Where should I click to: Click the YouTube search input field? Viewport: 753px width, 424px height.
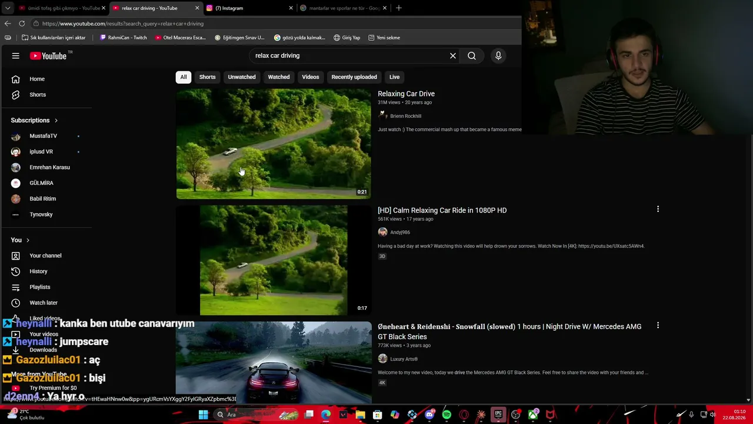click(349, 56)
